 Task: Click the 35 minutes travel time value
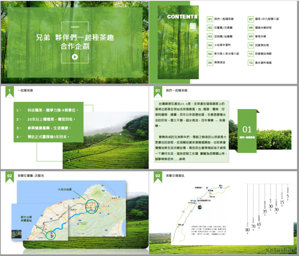click(265, 211)
